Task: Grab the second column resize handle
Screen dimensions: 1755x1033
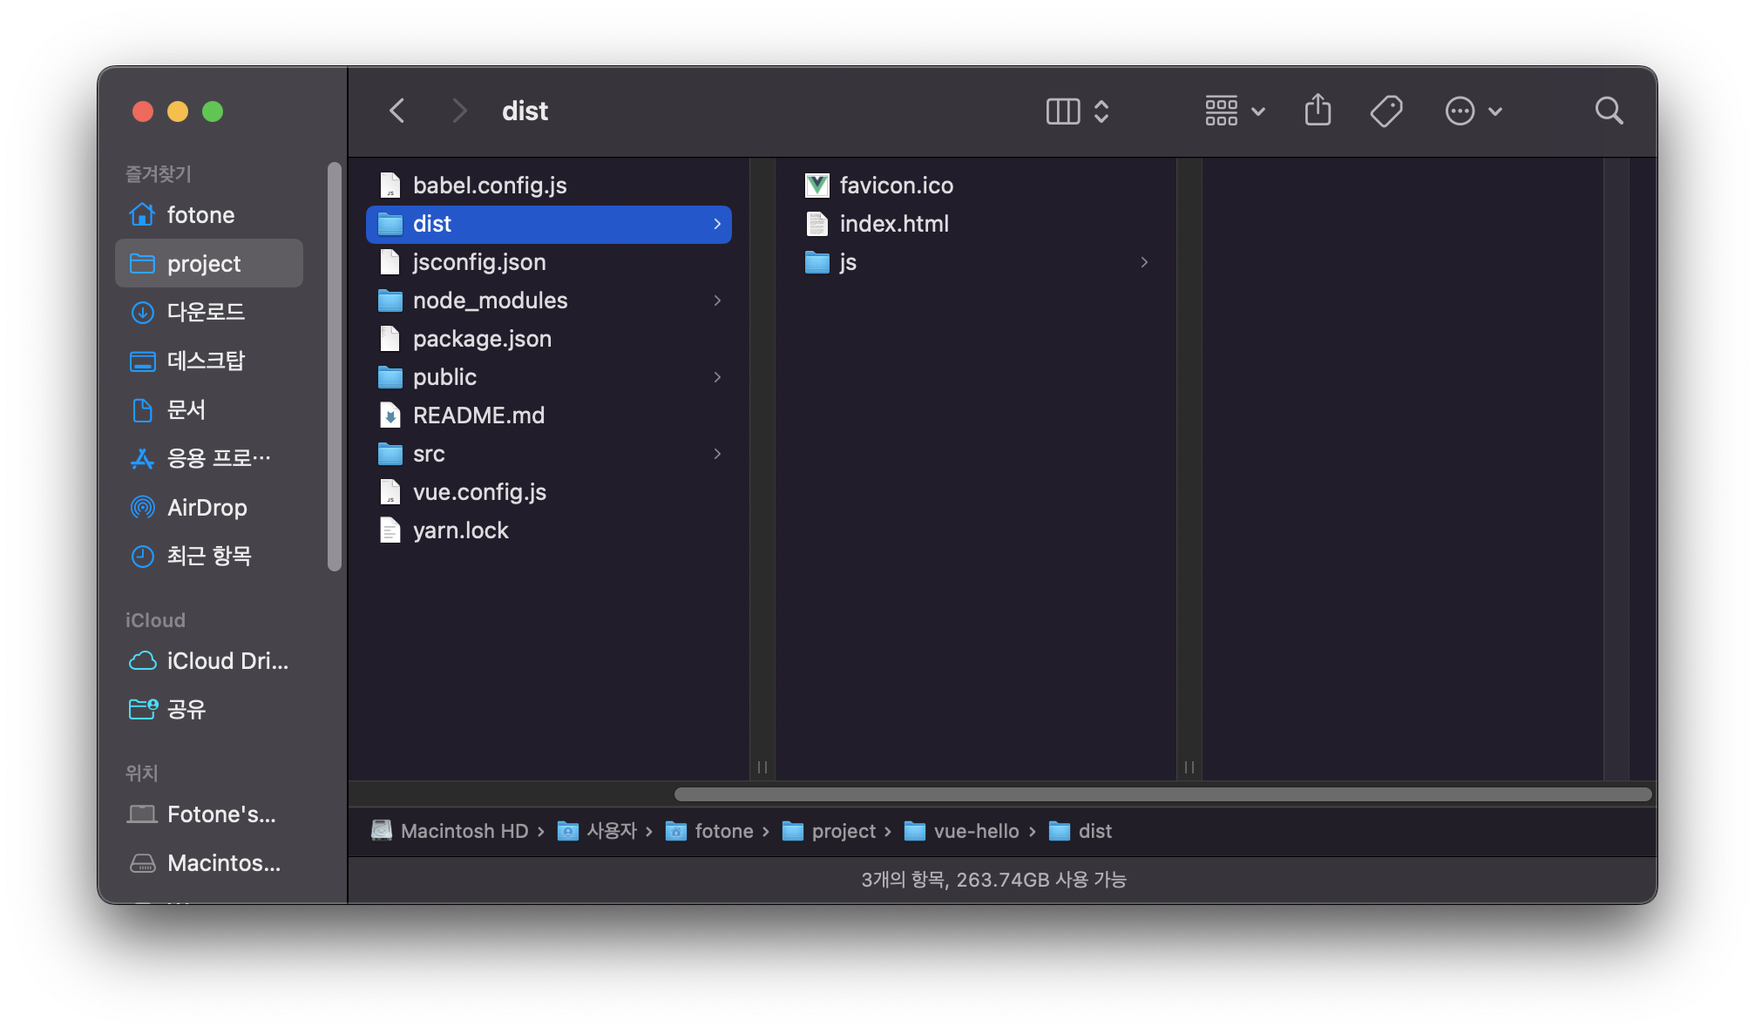Action: [1189, 767]
